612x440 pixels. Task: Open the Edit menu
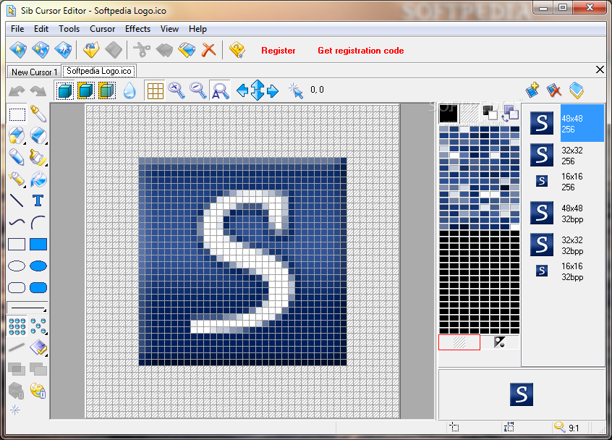(x=41, y=29)
